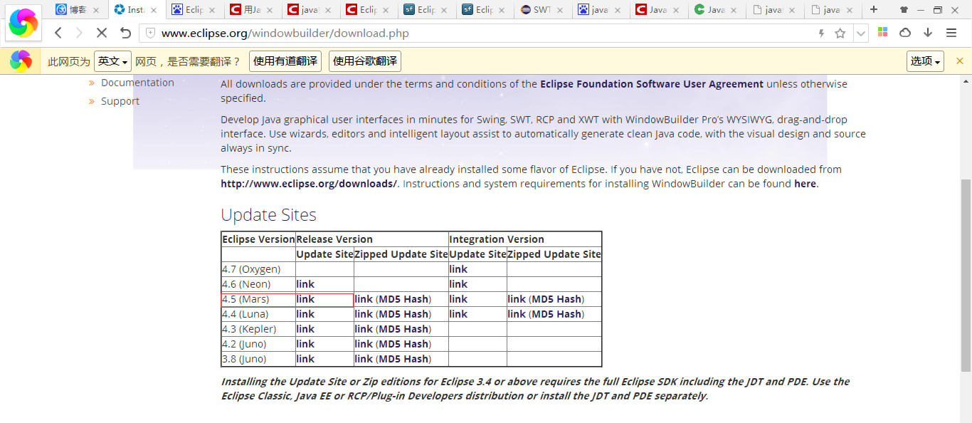Close the 博客 tab
The image size is (972, 423).
(96, 10)
